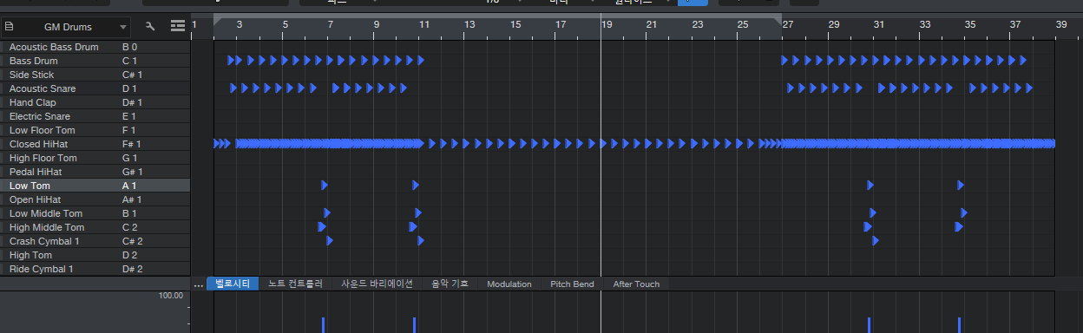Select the Acoustic Bass Drum row

95,47
